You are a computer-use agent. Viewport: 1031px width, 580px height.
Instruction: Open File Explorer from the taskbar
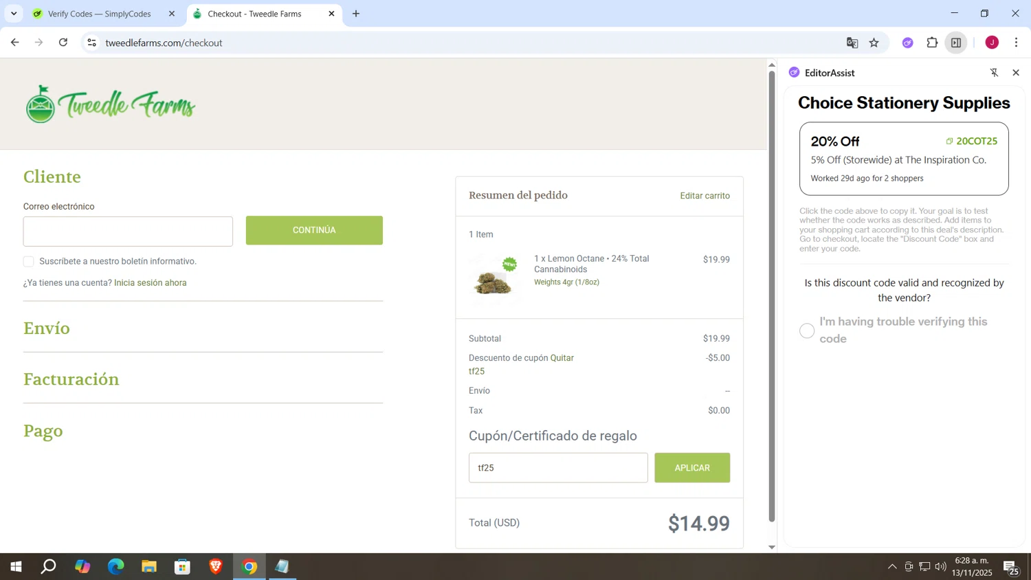tap(149, 567)
